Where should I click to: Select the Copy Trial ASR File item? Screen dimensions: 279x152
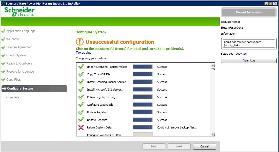click(x=98, y=74)
